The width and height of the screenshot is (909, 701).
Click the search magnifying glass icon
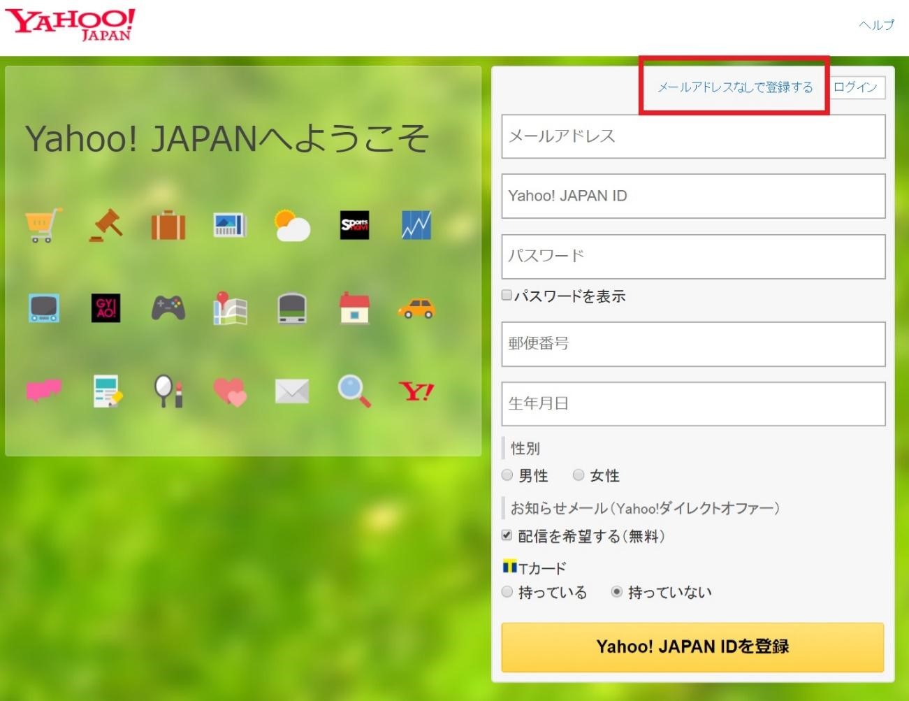click(354, 391)
